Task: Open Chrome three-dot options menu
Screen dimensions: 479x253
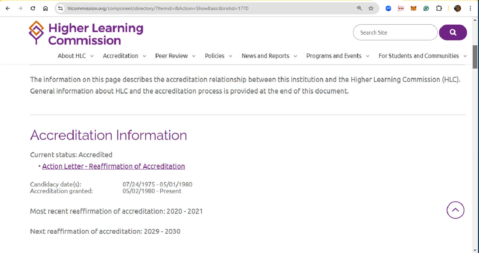Action: [470, 8]
